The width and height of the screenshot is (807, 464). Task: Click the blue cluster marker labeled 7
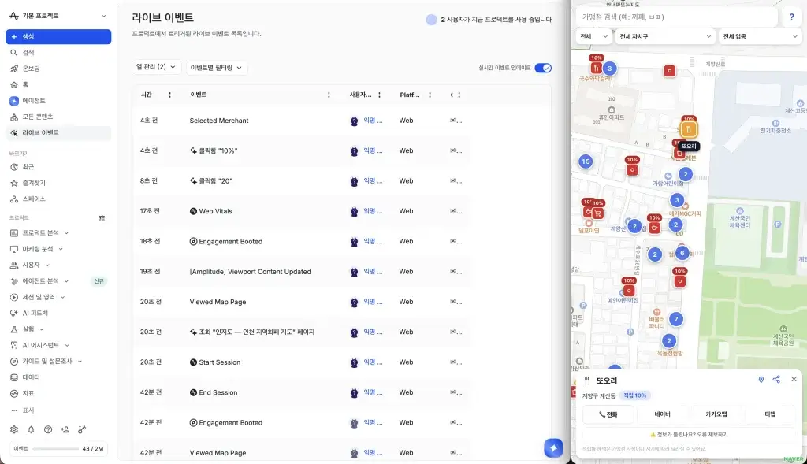(676, 319)
